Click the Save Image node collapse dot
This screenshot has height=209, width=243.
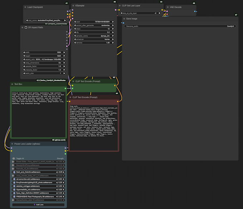[x=124, y=19]
